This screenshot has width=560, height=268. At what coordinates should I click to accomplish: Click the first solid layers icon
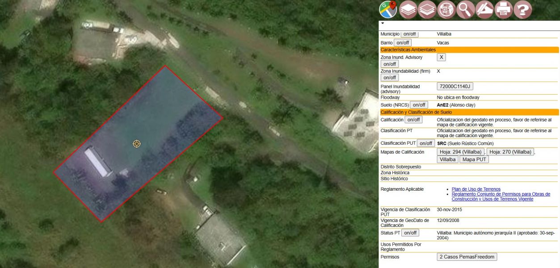pyautogui.click(x=408, y=9)
